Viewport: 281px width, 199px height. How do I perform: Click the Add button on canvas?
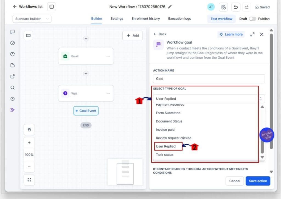point(133,35)
